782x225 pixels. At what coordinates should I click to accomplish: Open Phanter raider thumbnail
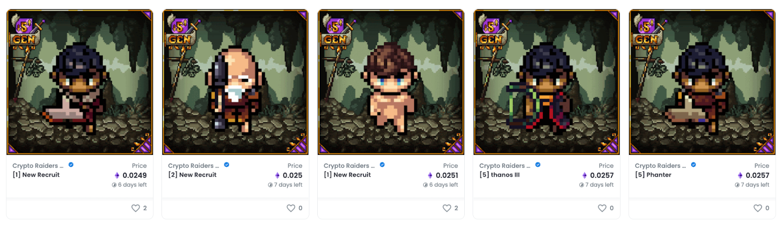702,82
